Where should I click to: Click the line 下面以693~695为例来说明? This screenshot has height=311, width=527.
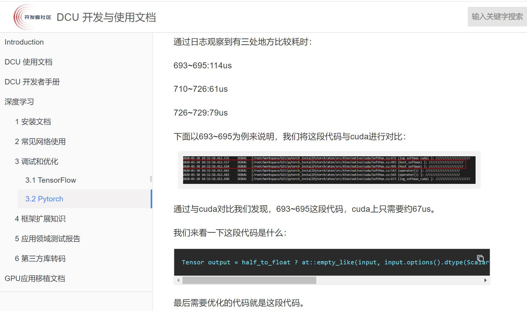290,137
